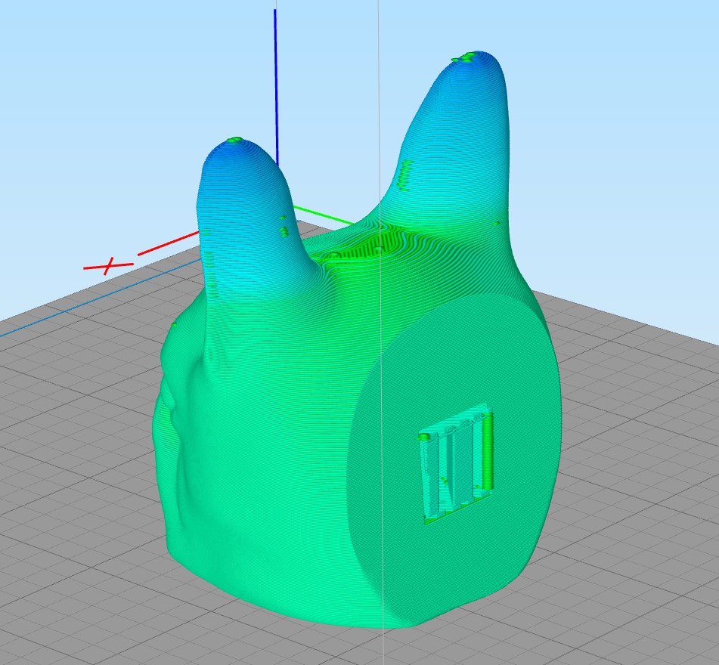Click the red X axis cross marker
The image size is (719, 665).
click(x=109, y=265)
